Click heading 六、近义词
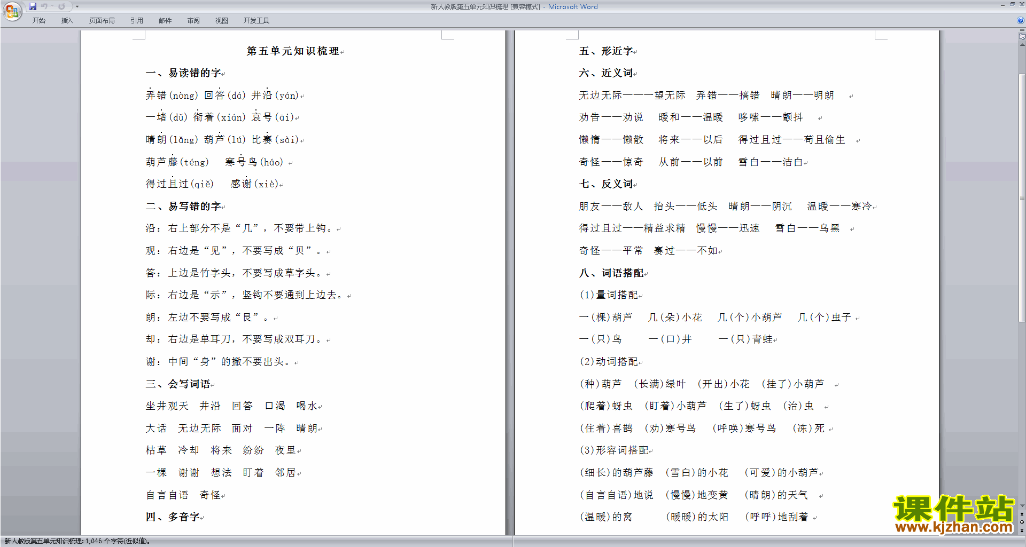 click(606, 73)
